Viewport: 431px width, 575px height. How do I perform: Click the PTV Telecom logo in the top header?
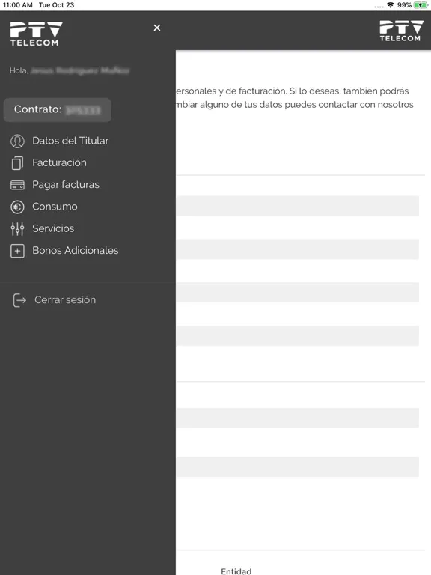pyautogui.click(x=401, y=31)
